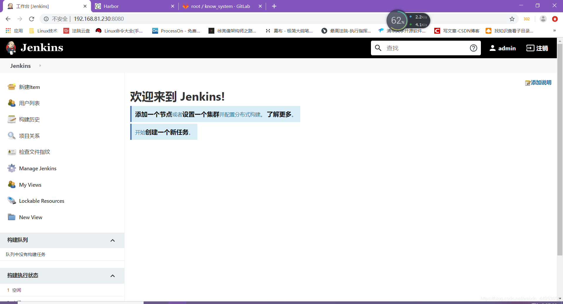Switch to the Harbor tab

tap(135, 6)
